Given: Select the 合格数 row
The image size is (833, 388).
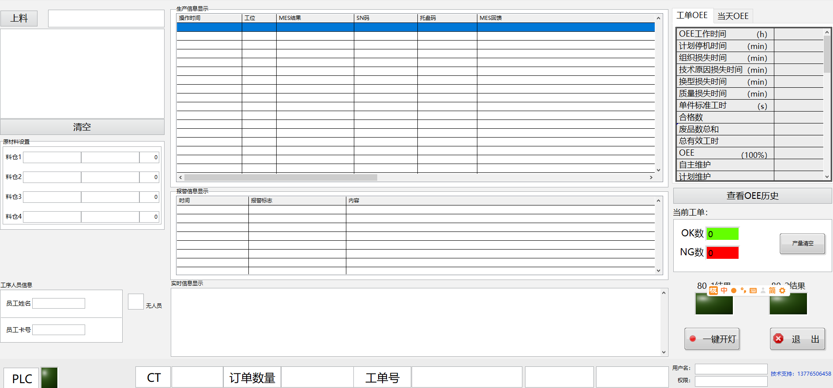Looking at the screenshot, I should coord(750,117).
